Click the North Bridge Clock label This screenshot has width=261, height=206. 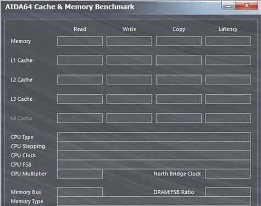click(177, 174)
